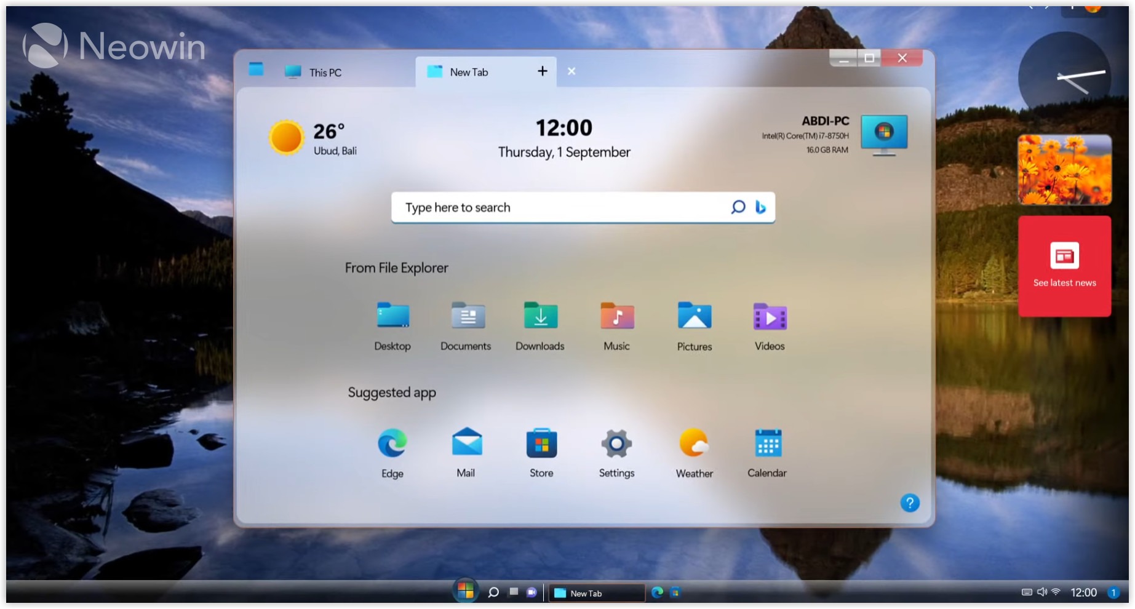Click the ABDI-PC computer monitor icon
The height and width of the screenshot is (609, 1135).
pos(884,135)
